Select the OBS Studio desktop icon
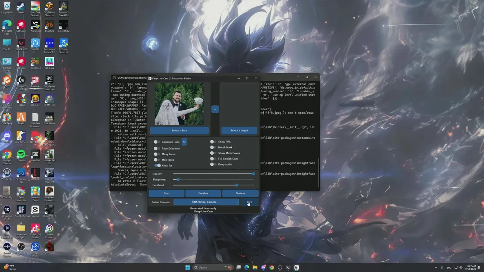 pos(21,248)
